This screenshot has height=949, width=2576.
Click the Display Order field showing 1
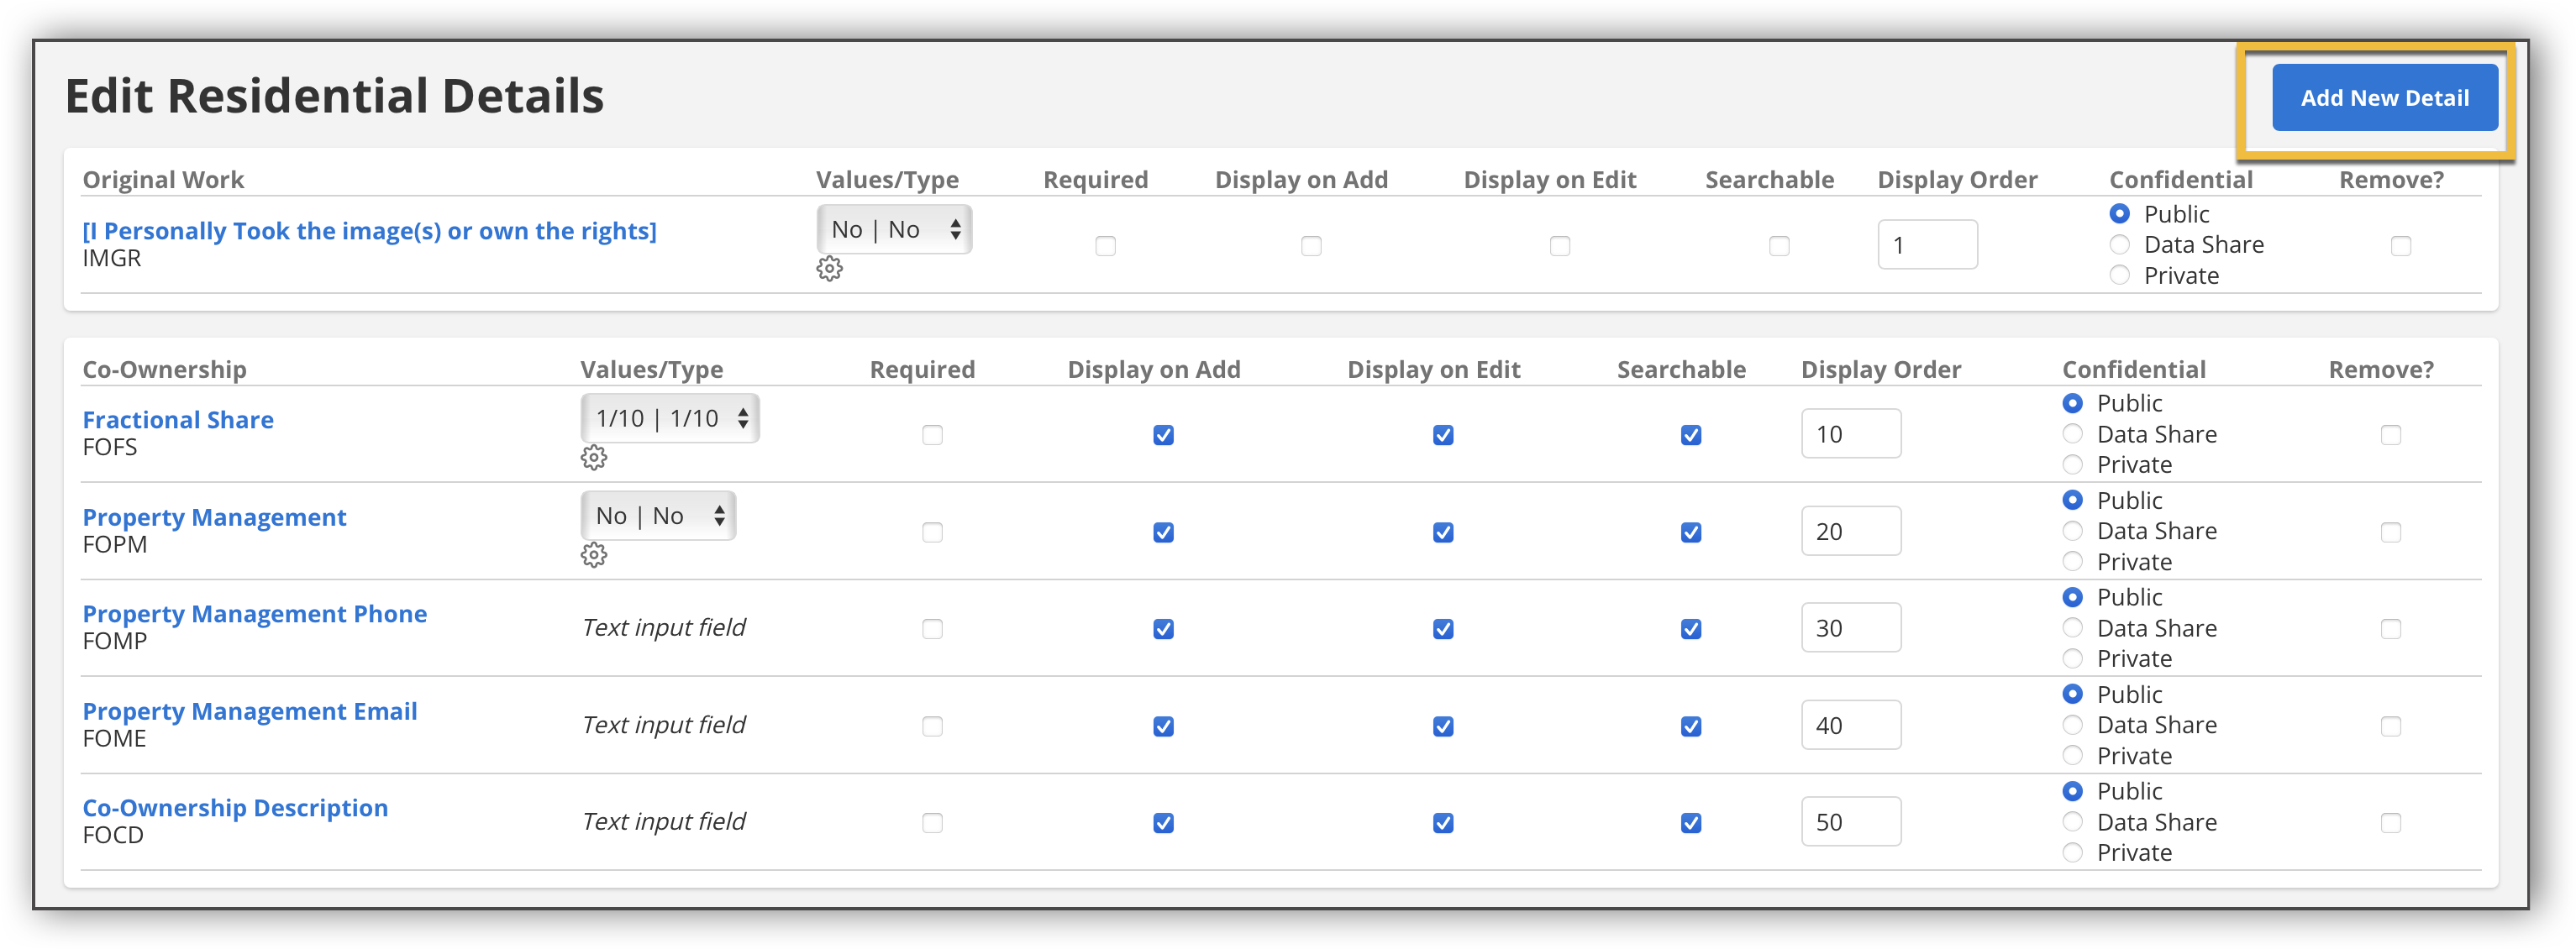click(1928, 245)
